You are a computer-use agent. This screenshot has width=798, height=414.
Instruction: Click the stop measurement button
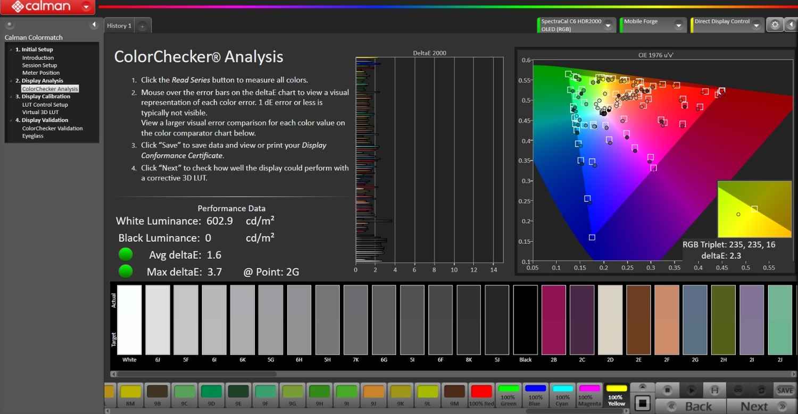tap(668, 391)
